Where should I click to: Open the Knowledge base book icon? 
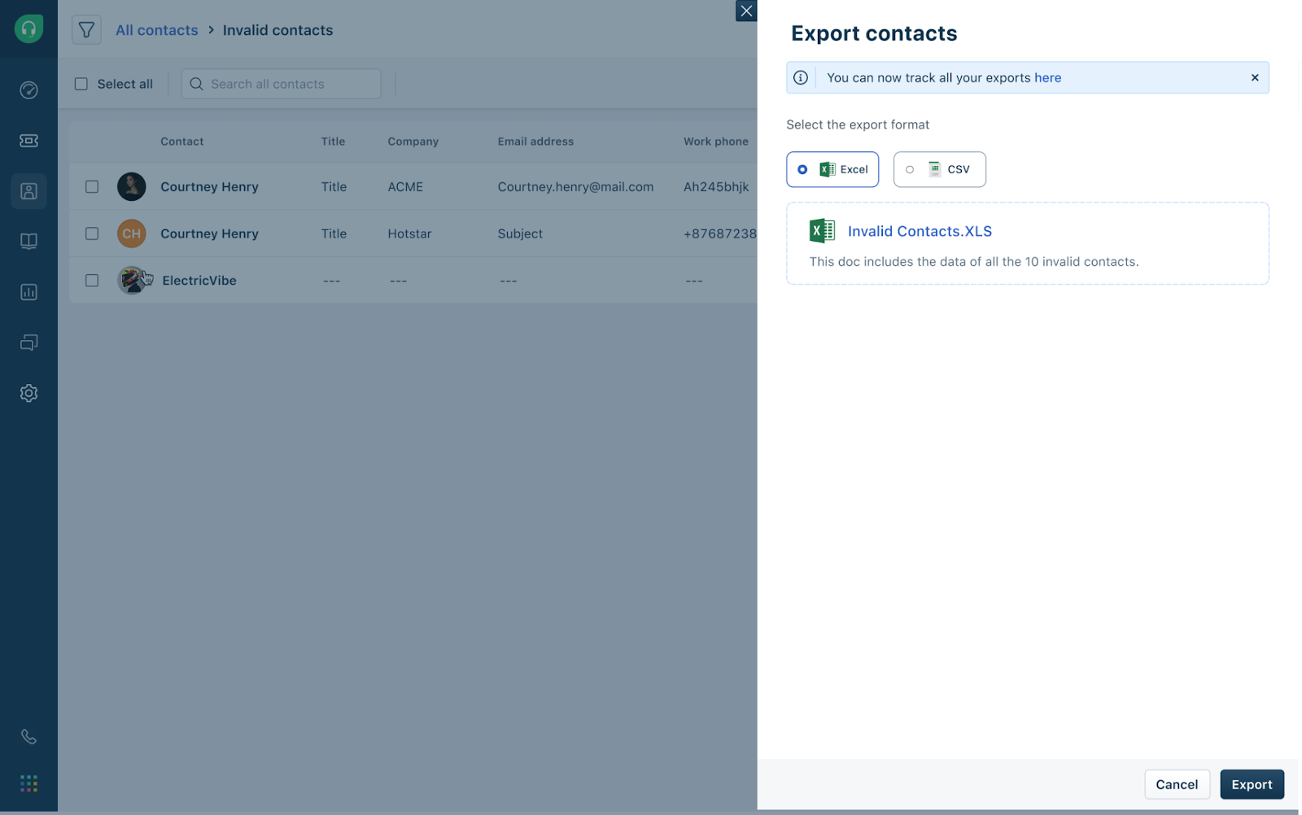(28, 242)
